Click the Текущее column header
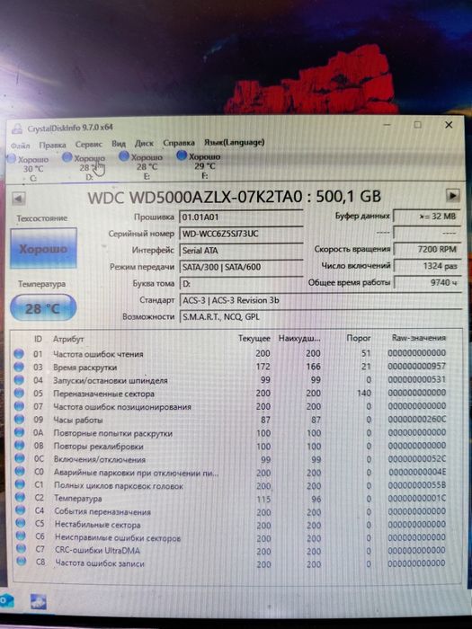 click(254, 339)
